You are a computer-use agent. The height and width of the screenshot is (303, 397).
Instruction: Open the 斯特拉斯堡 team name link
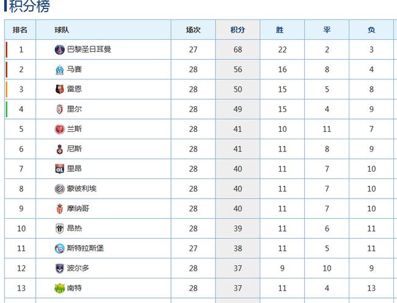click(85, 248)
